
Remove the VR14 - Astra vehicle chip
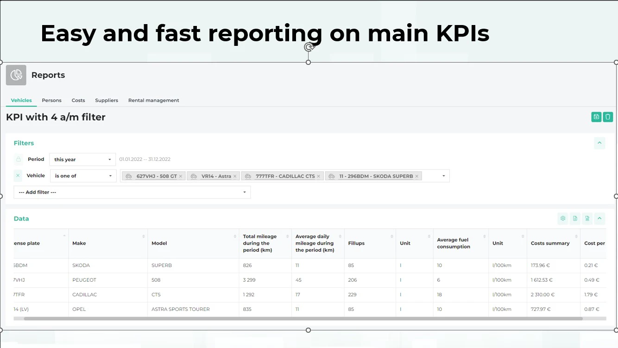[x=234, y=176]
